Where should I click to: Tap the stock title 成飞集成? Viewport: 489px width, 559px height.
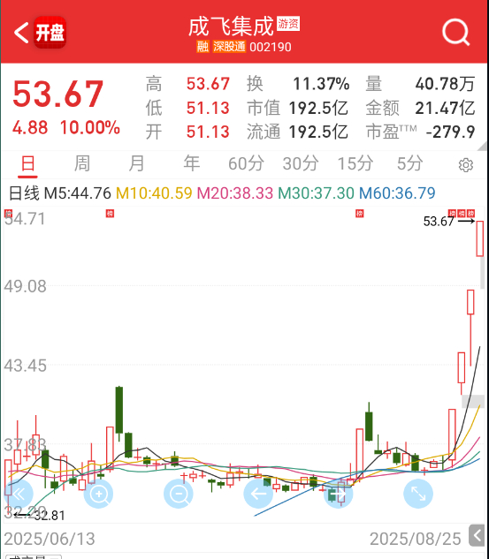pos(231,26)
